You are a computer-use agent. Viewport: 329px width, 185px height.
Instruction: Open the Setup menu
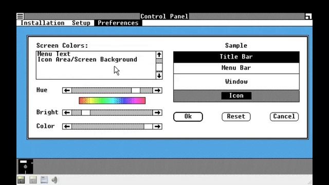coord(81,23)
